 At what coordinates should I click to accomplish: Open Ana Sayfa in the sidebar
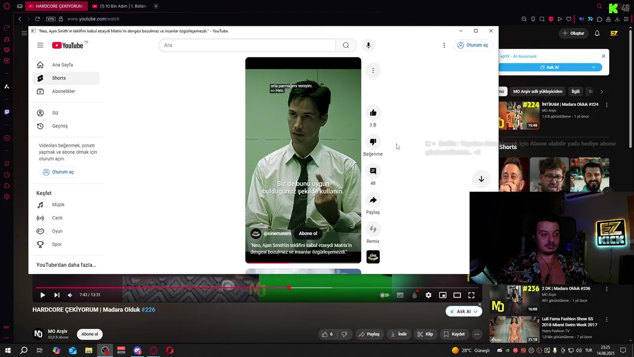coord(66,65)
